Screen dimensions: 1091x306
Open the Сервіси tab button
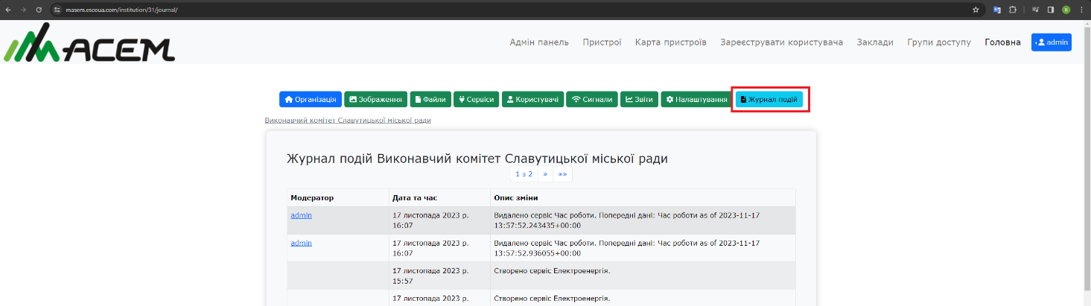tap(477, 99)
